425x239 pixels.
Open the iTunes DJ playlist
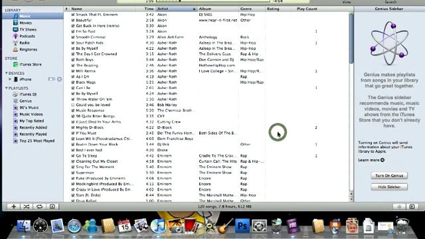(x=28, y=94)
